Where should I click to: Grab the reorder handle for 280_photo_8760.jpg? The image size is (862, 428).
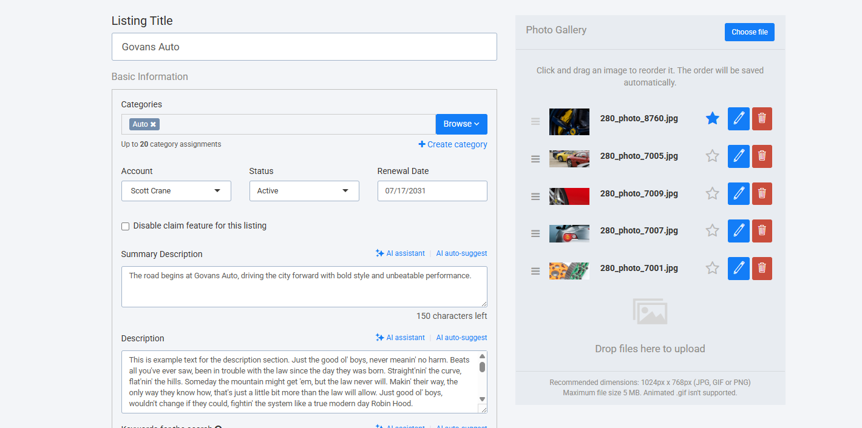(535, 121)
